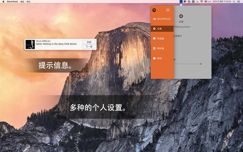Open the Apple menu

[3, 2]
